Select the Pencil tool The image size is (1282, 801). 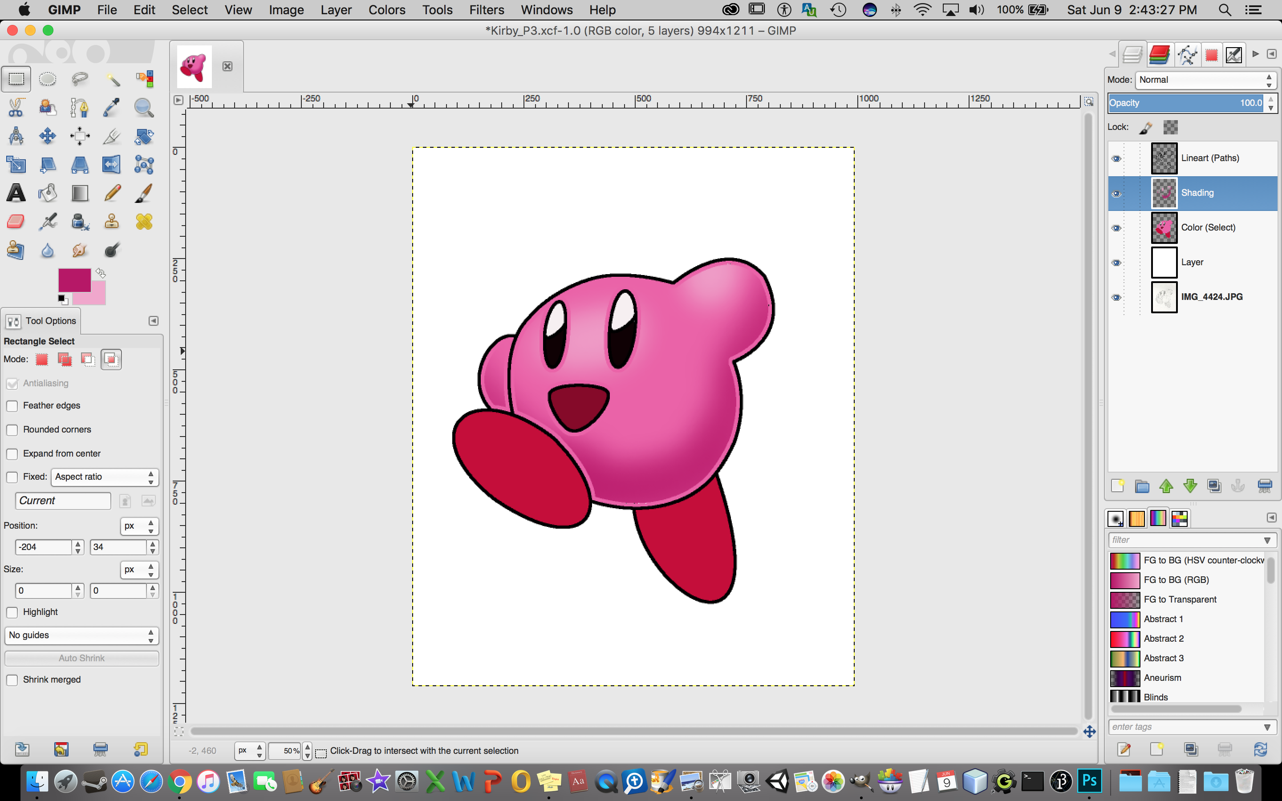112,194
